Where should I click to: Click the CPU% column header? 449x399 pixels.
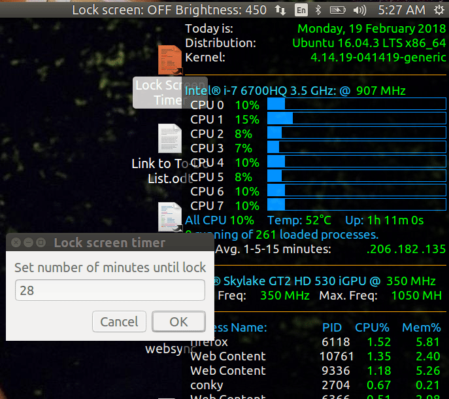point(372,327)
